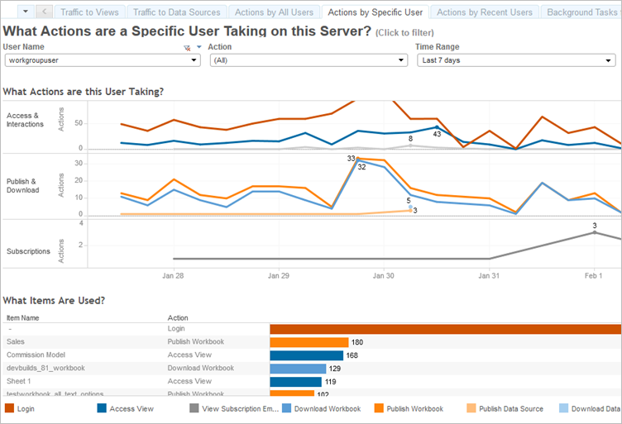This screenshot has width=622, height=424.
Task: Open the User Name dropdown showing workgroupuser
Action: [x=103, y=60]
